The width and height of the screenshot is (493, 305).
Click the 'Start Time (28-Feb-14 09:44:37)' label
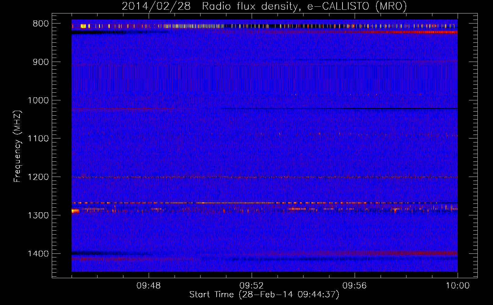tap(264, 295)
